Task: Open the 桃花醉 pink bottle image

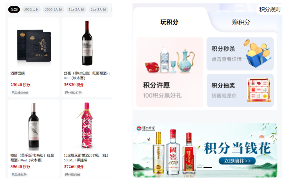Action: [x=87, y=125]
